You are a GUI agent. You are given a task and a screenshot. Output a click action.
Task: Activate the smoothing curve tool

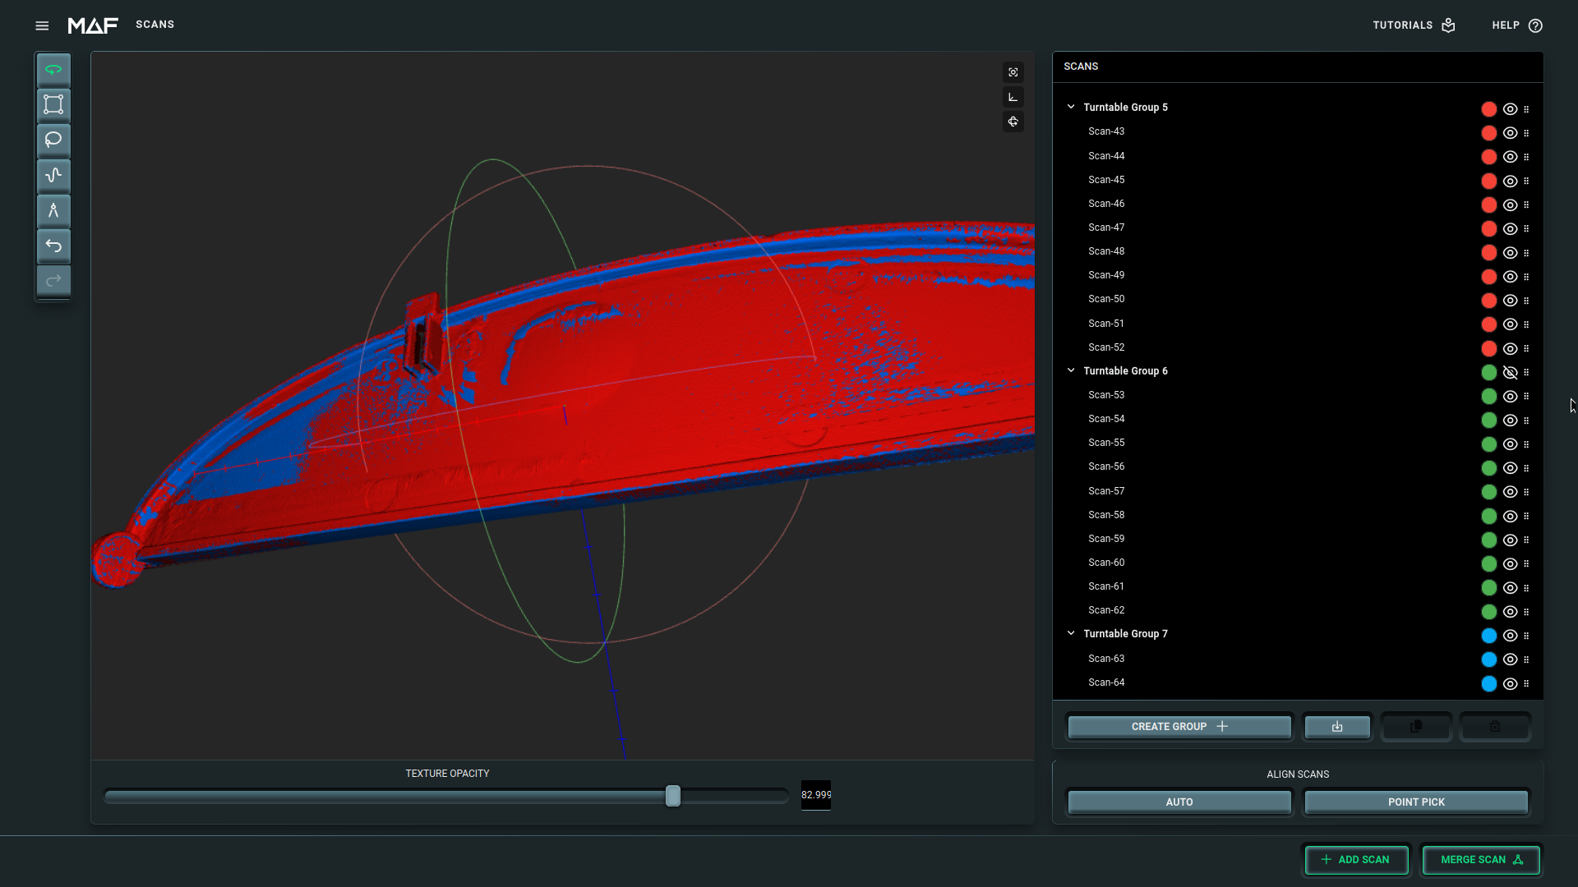(53, 176)
